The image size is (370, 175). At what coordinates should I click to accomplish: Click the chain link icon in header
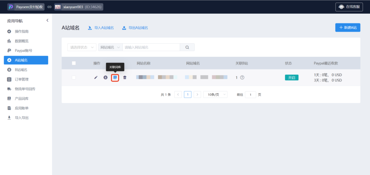tap(50, 7)
